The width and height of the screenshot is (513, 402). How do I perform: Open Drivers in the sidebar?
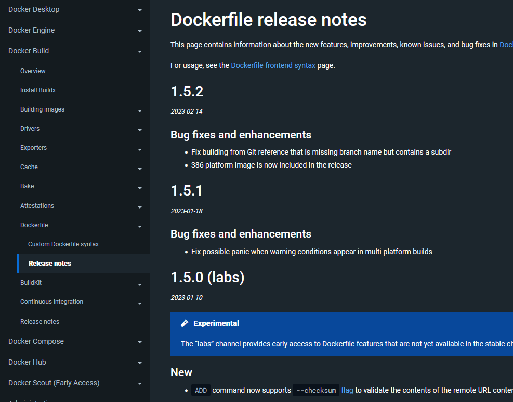click(x=30, y=128)
